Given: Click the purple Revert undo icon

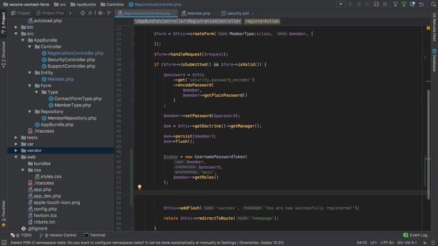Looking at the screenshot, I should [422, 4].
